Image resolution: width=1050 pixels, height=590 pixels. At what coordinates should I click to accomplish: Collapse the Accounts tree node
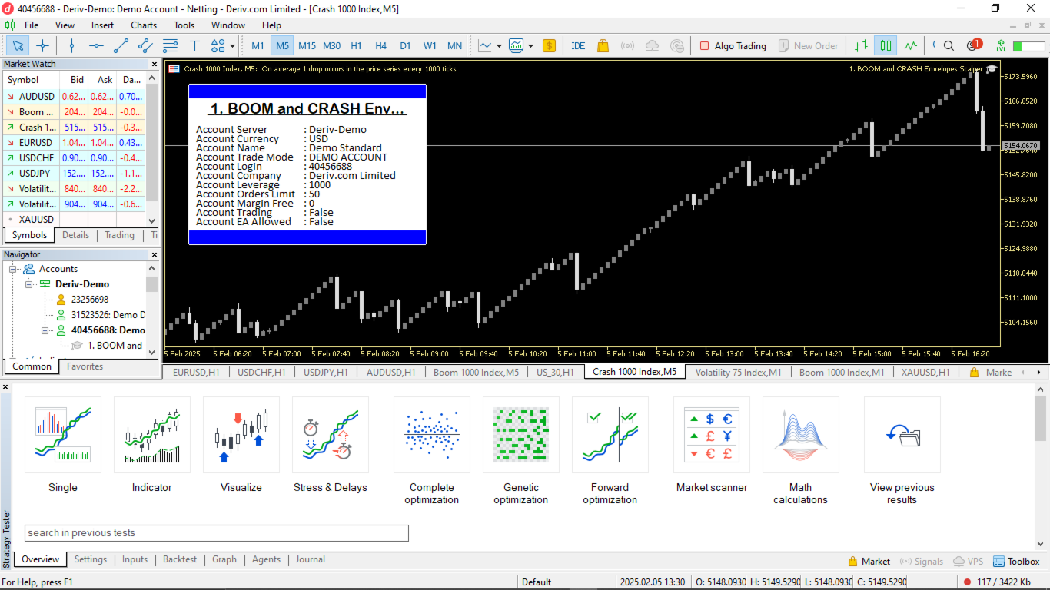(13, 269)
